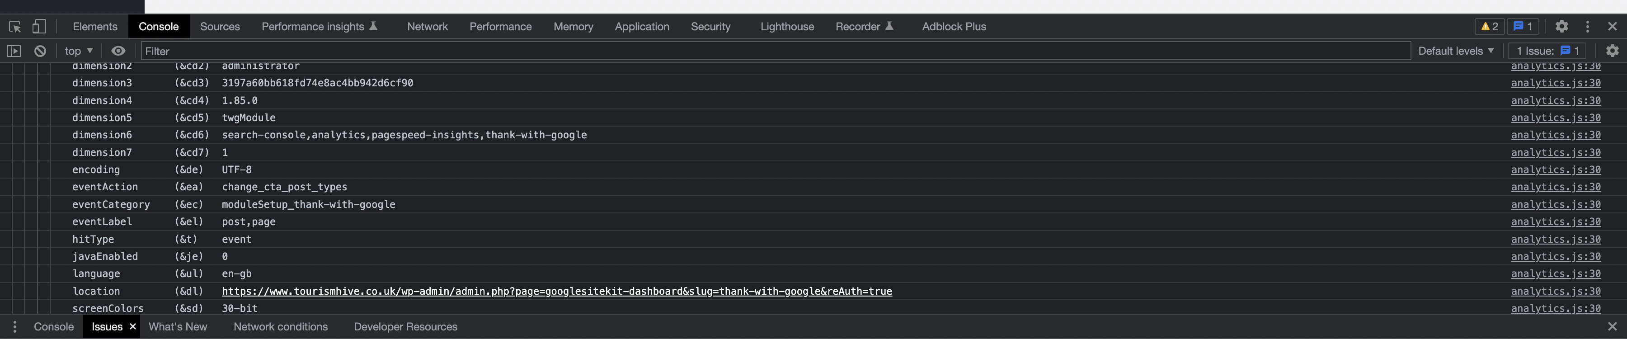Open the three-dot customize DevTools menu
The width and height of the screenshot is (1627, 339).
pos(1588,27)
